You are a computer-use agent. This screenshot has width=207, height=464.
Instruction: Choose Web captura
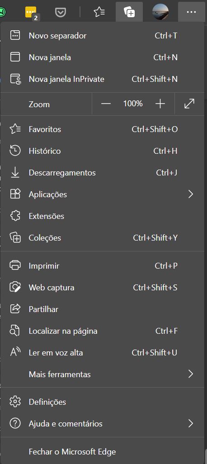click(102, 287)
